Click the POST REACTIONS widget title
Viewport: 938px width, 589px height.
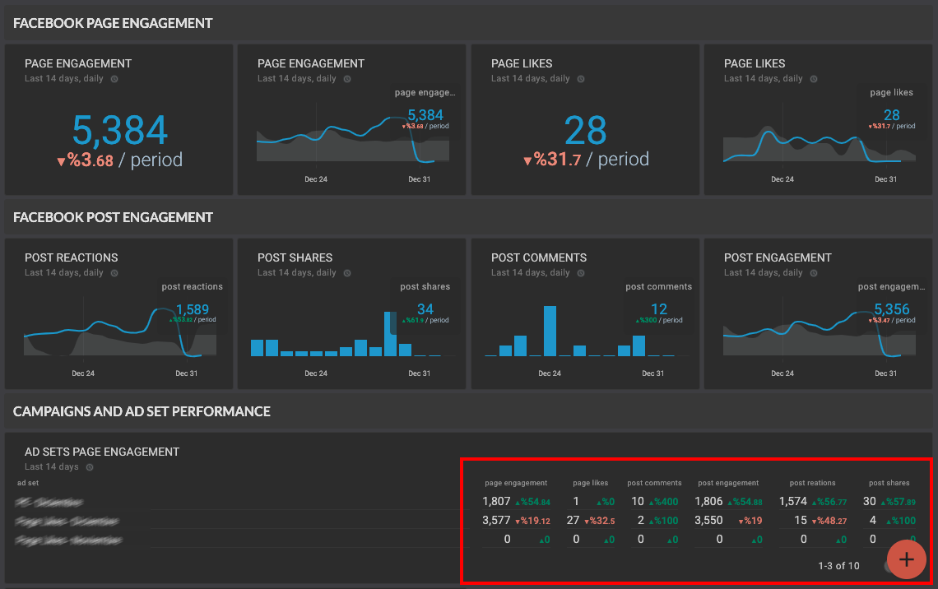coord(72,257)
